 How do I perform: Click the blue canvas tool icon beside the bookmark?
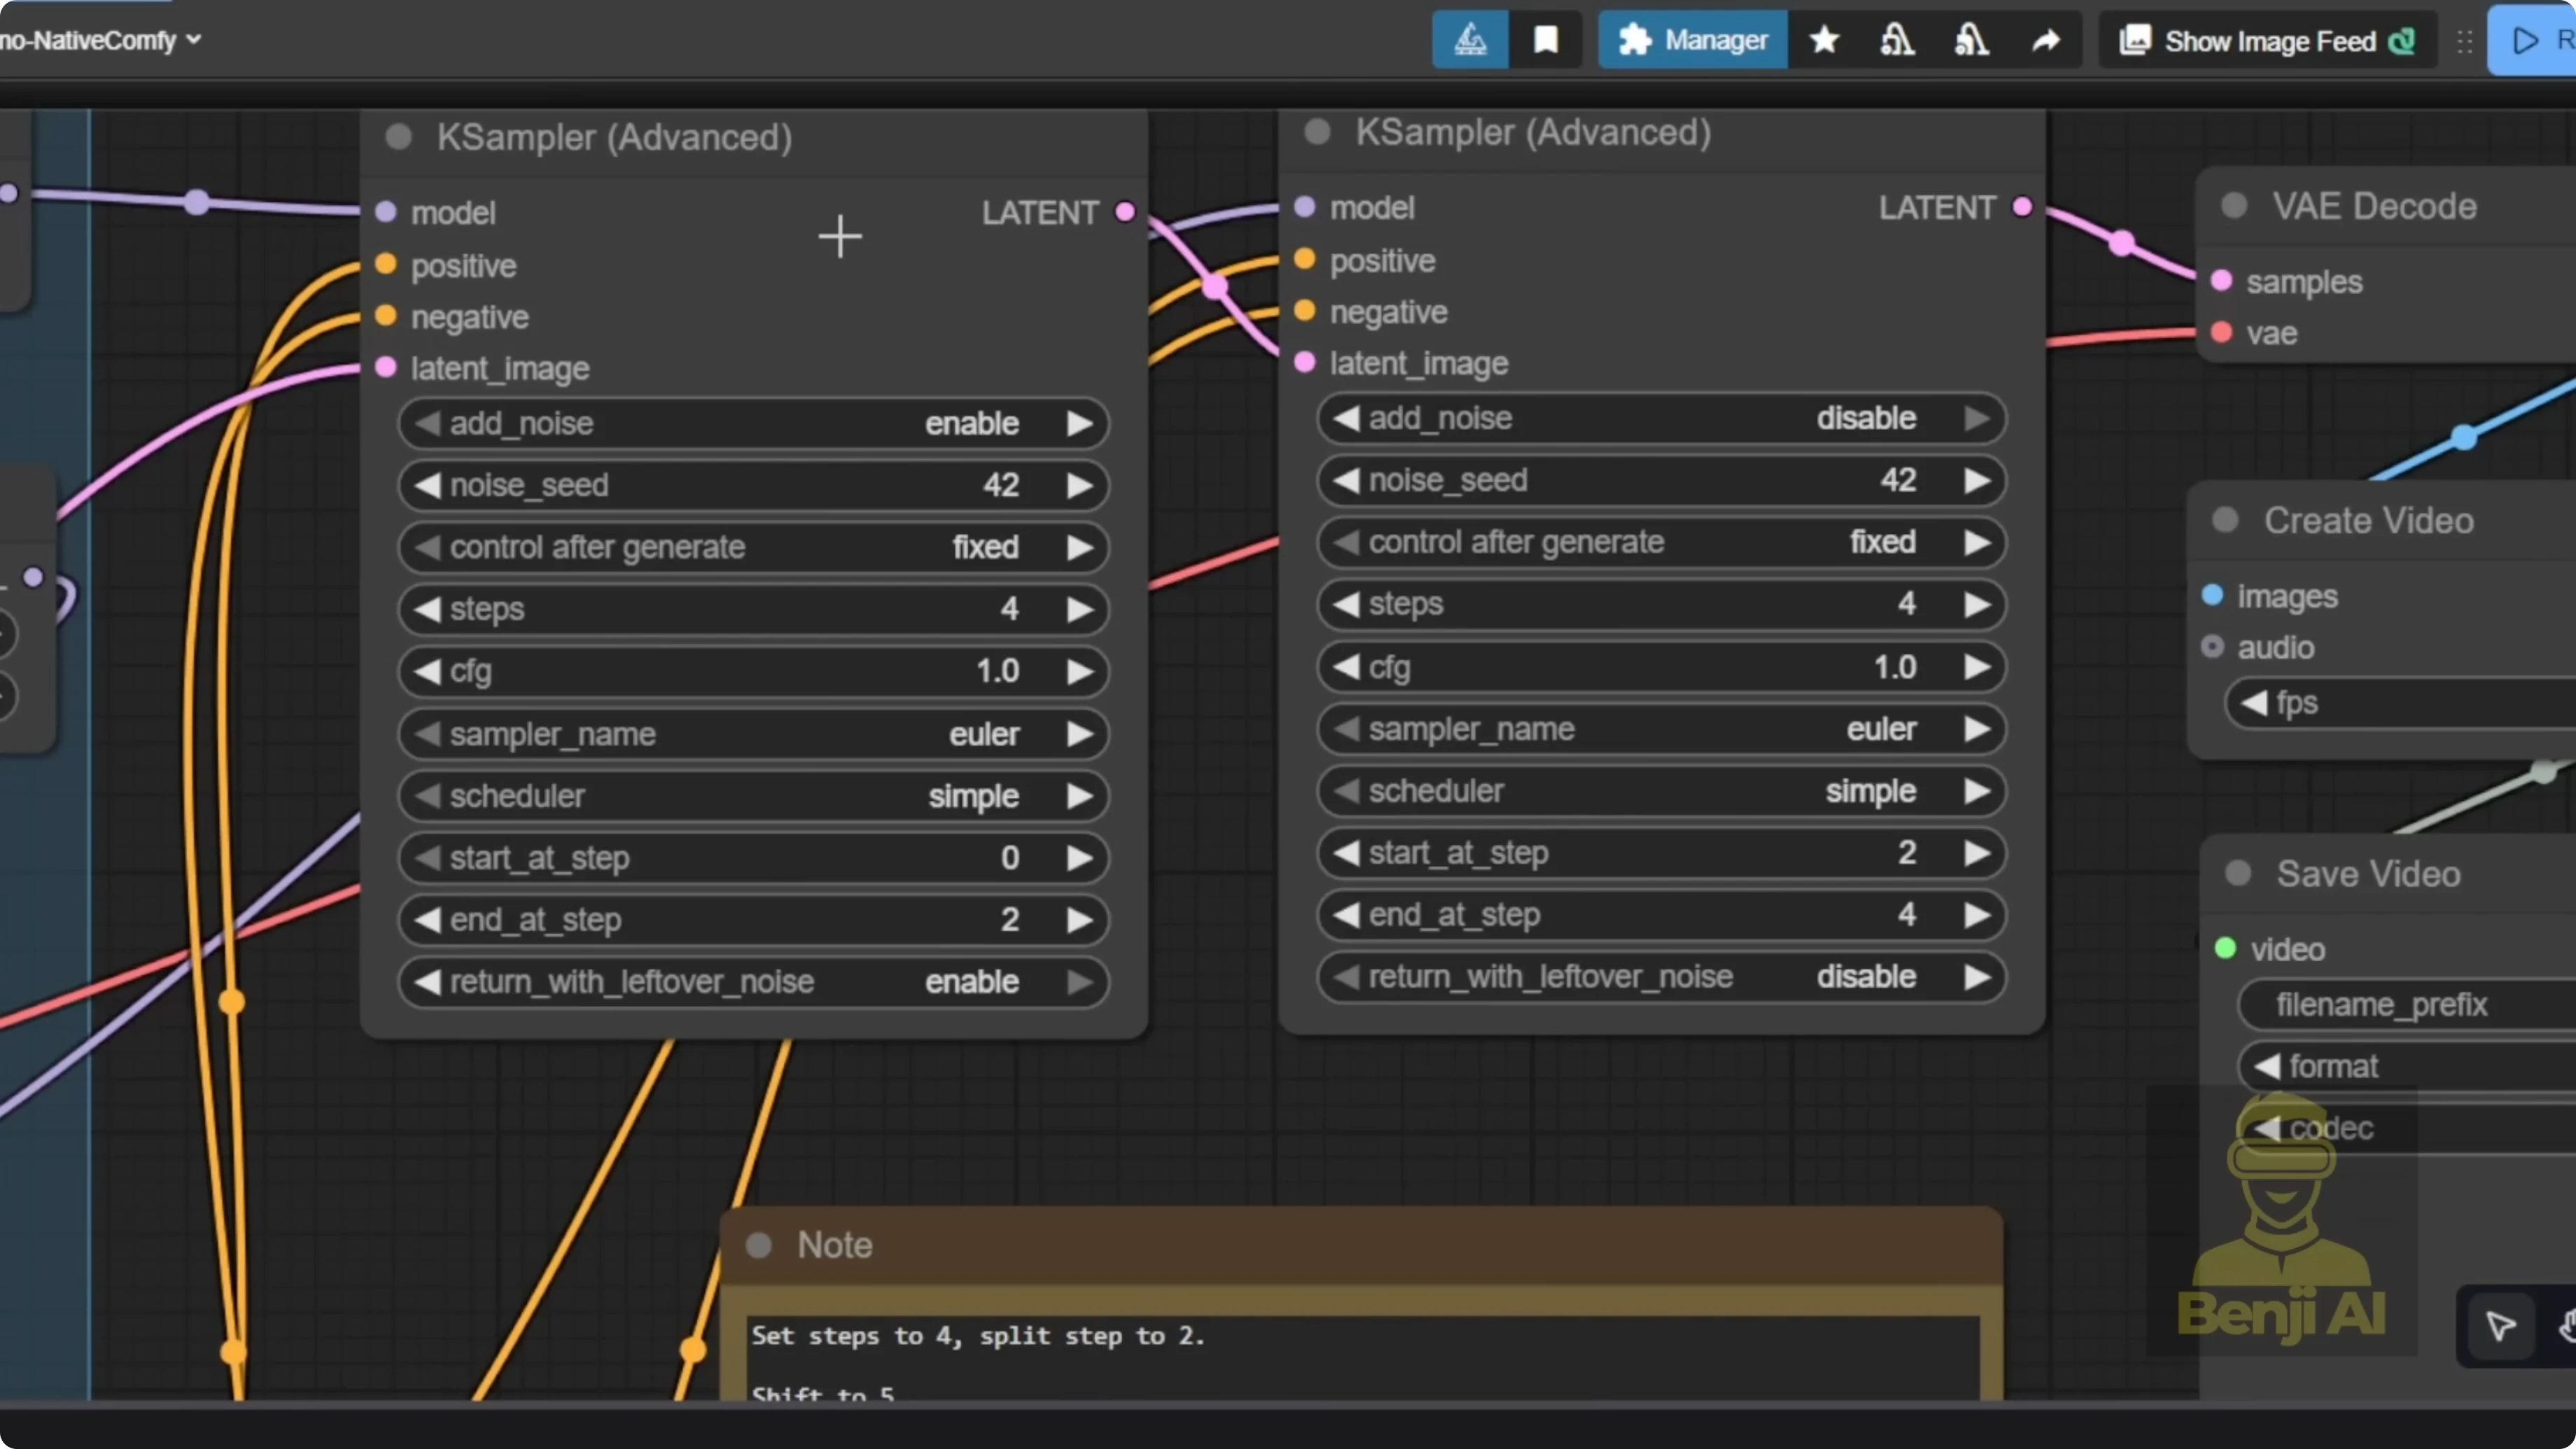coord(1470,40)
